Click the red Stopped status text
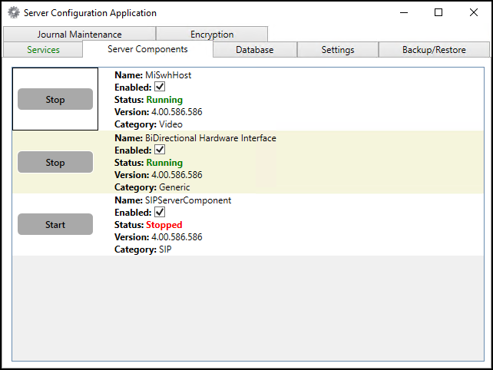 point(164,225)
